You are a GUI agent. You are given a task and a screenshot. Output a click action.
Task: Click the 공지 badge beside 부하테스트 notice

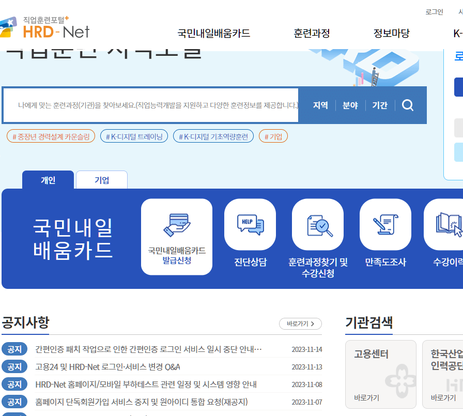click(14, 384)
